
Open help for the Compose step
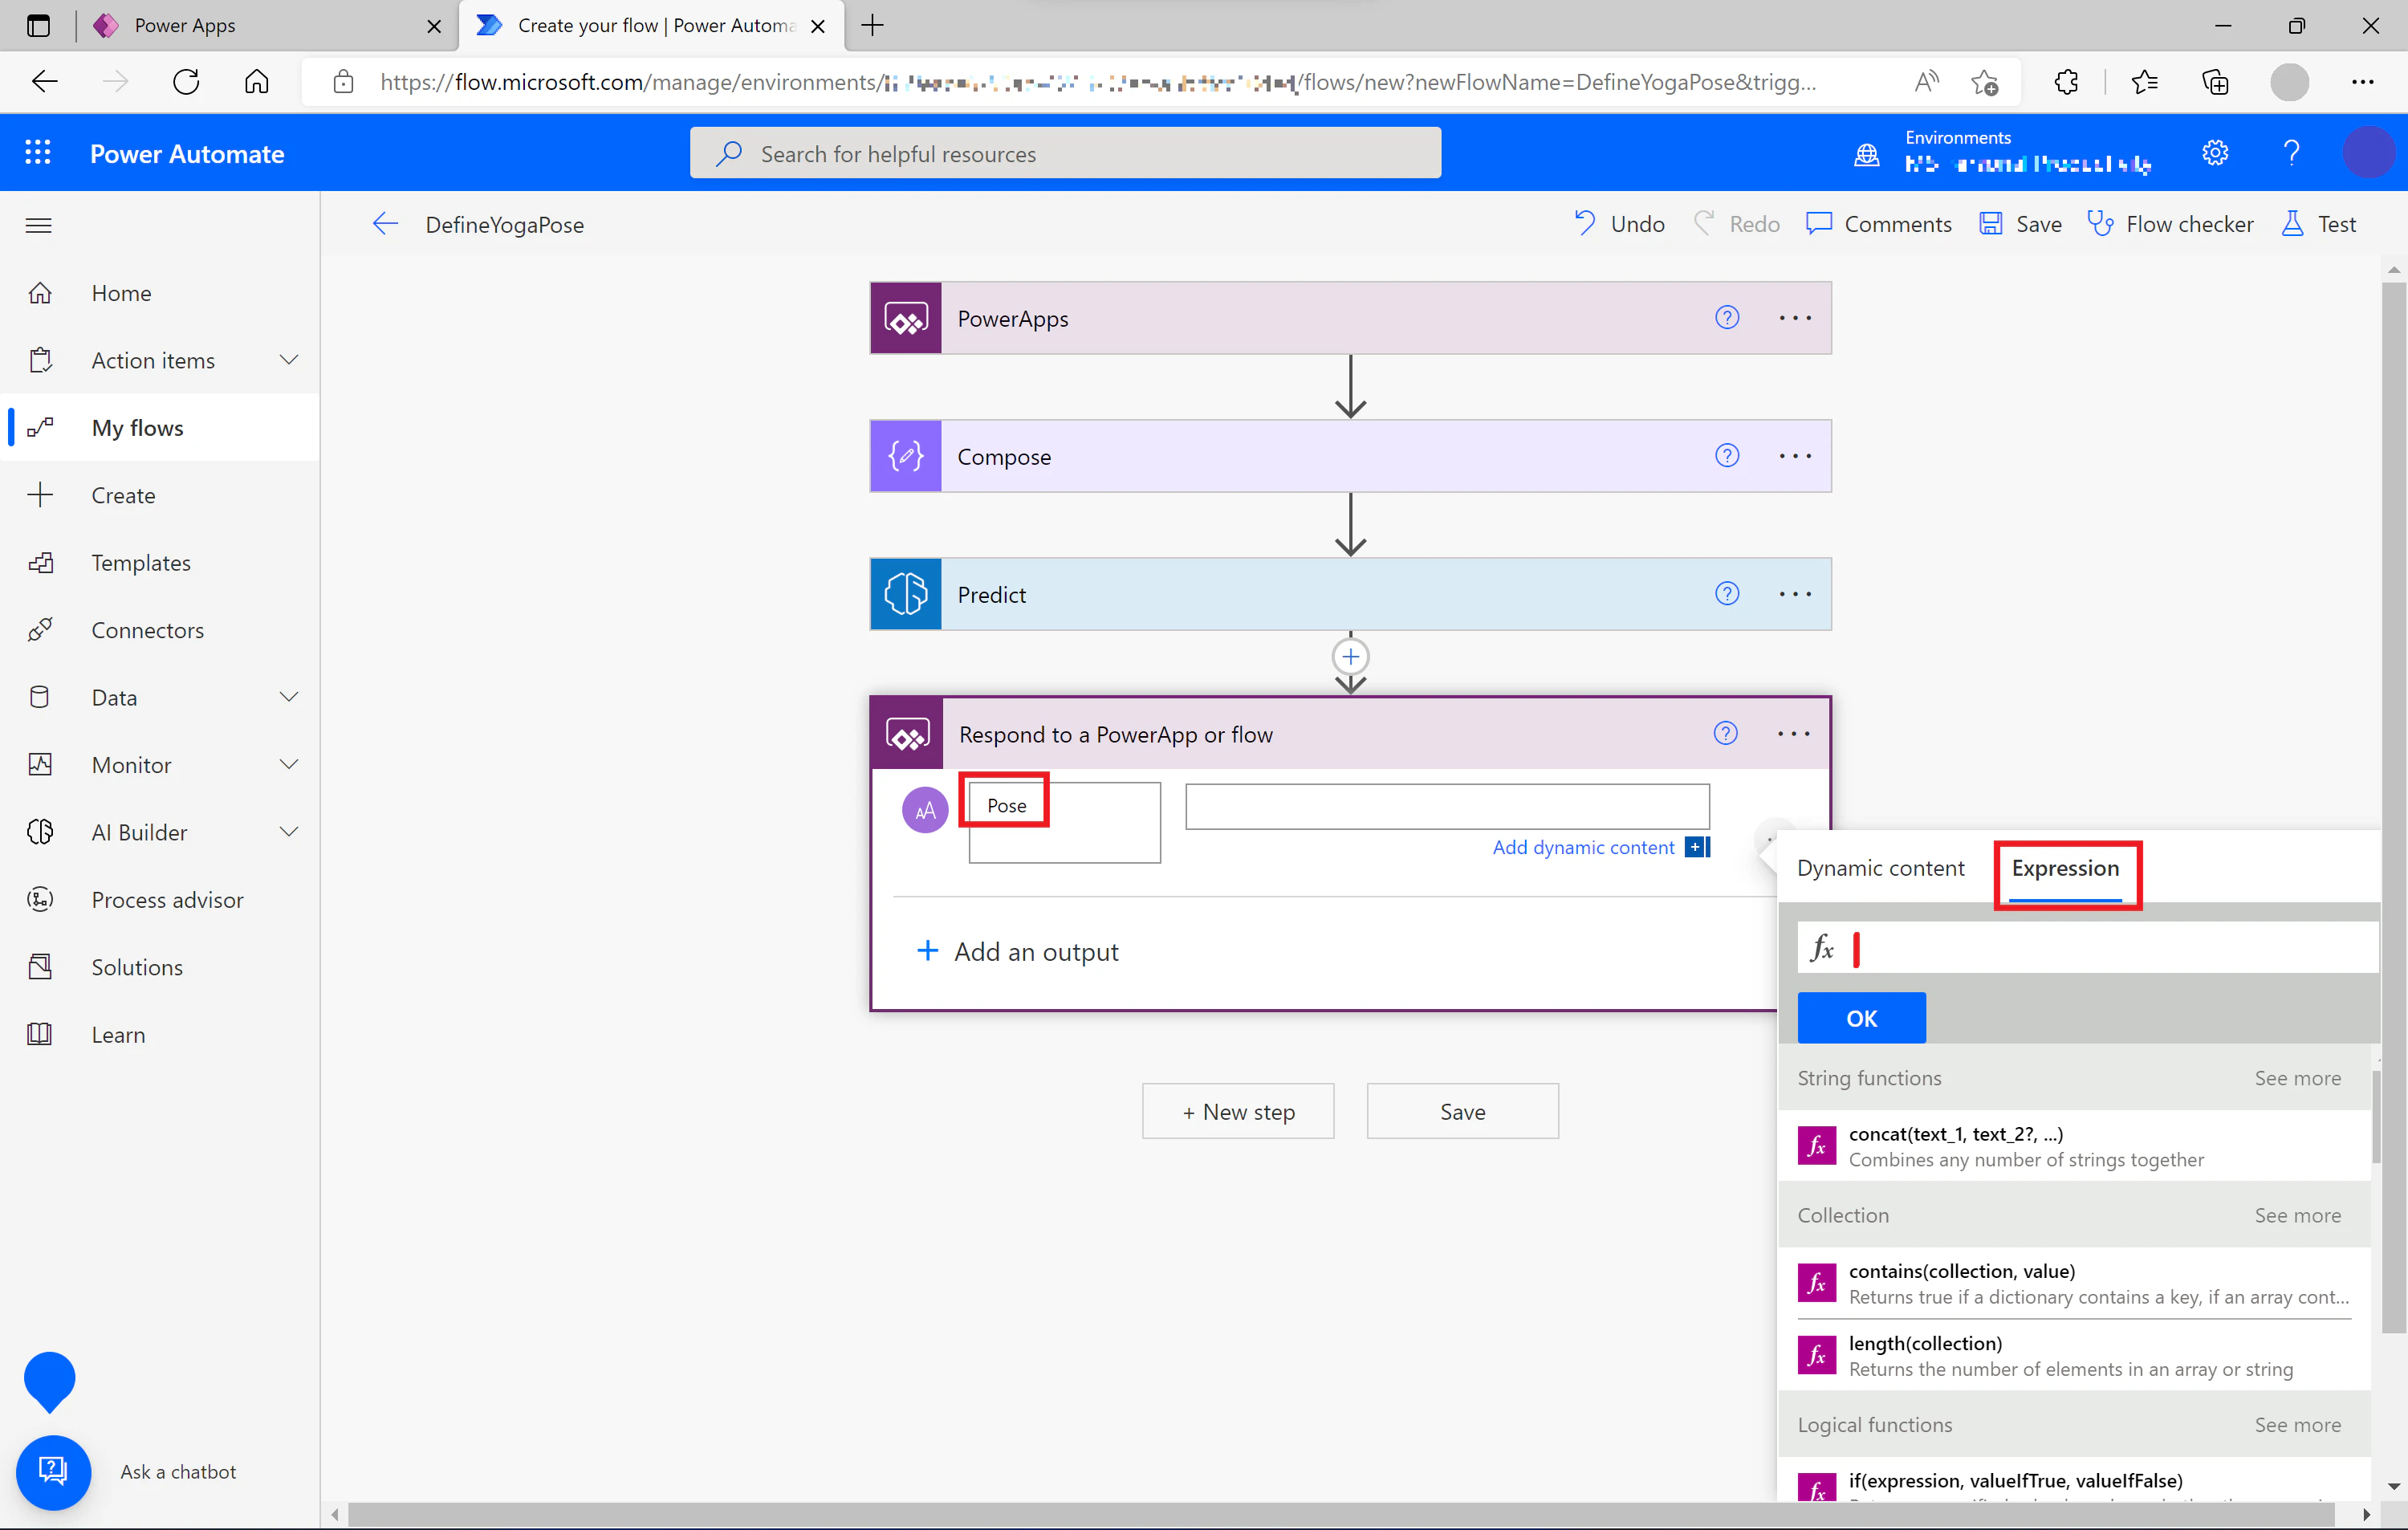(1727, 456)
